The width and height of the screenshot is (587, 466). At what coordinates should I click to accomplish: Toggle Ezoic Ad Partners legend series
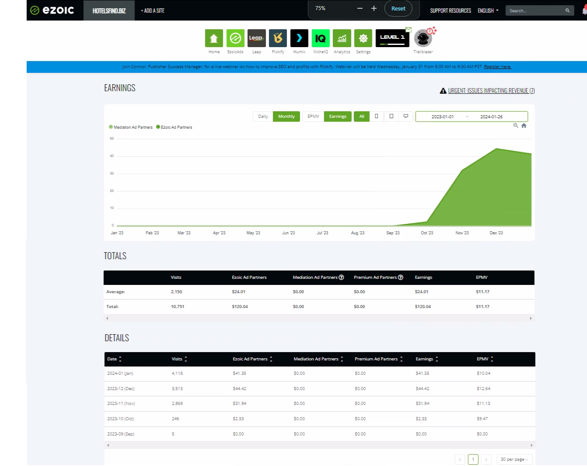pos(174,127)
